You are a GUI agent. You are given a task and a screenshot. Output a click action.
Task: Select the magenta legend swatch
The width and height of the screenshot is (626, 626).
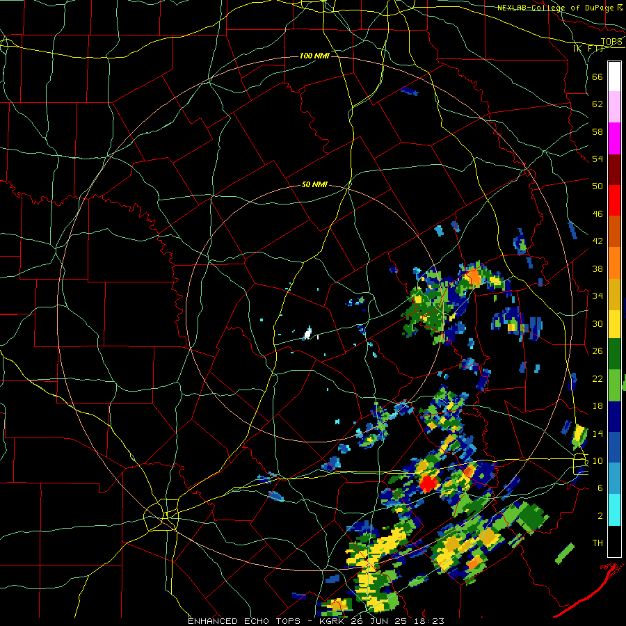614,138
